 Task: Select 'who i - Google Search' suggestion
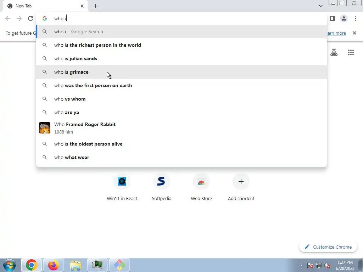[x=181, y=32]
